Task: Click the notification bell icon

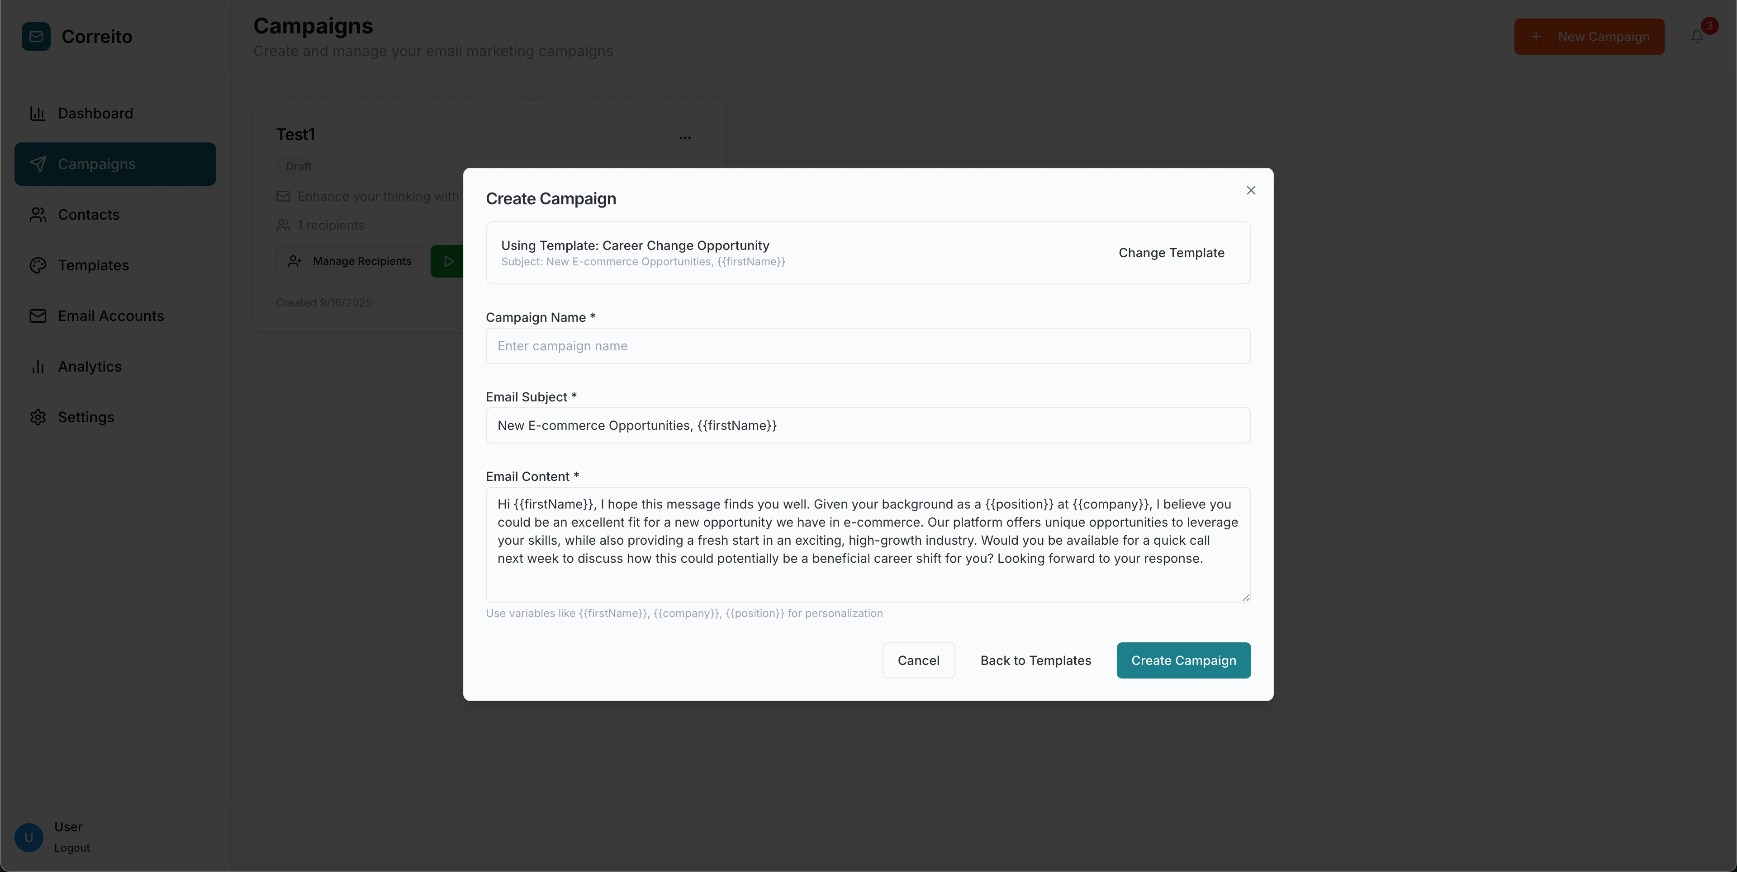Action: pos(1697,36)
